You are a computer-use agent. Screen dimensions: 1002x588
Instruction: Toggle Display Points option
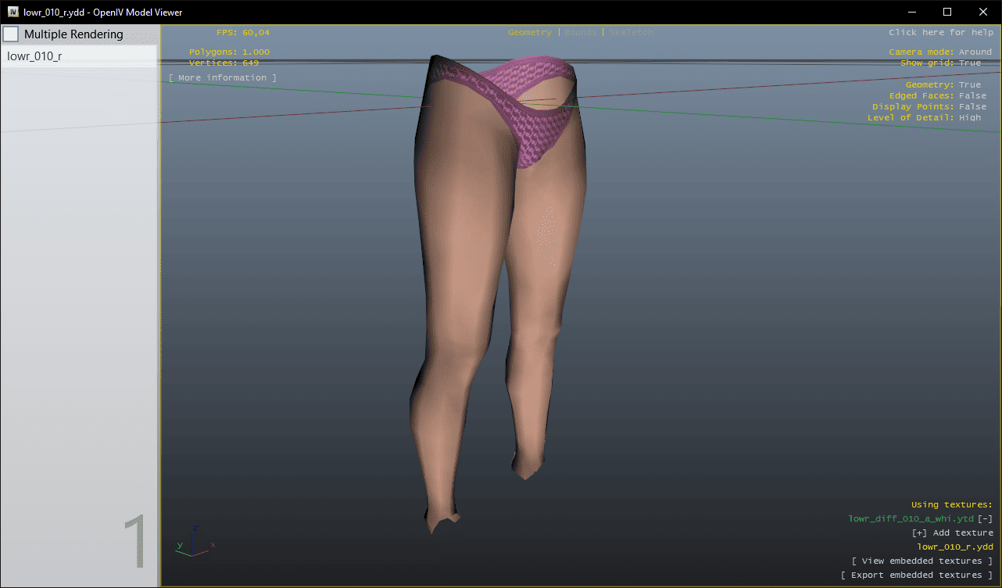click(972, 106)
